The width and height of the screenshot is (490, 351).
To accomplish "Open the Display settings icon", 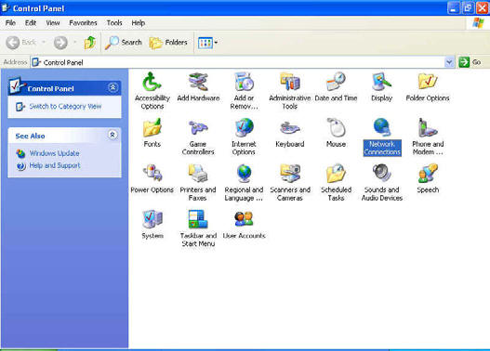I will pyautogui.click(x=381, y=82).
